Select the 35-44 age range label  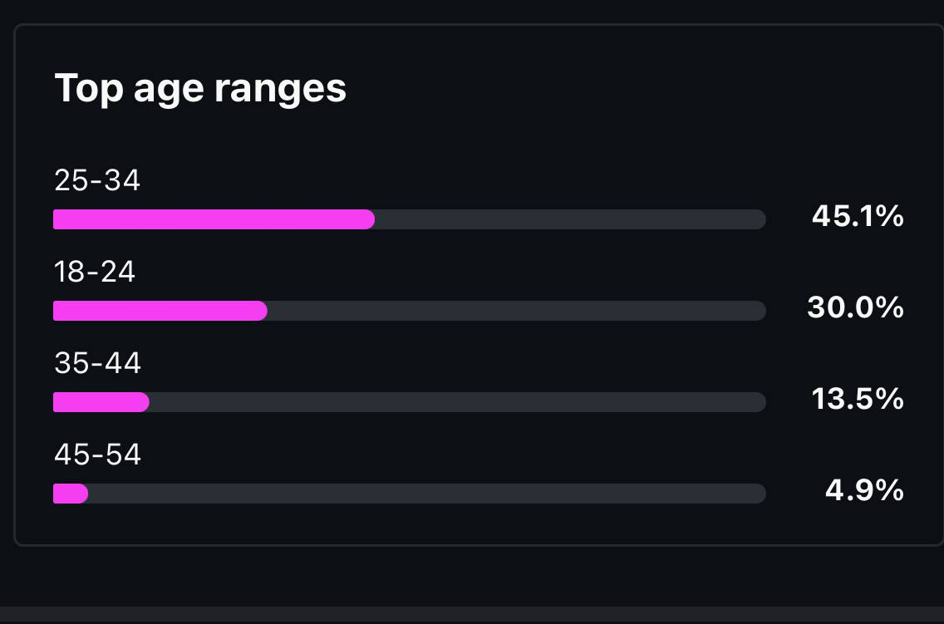[97, 363]
